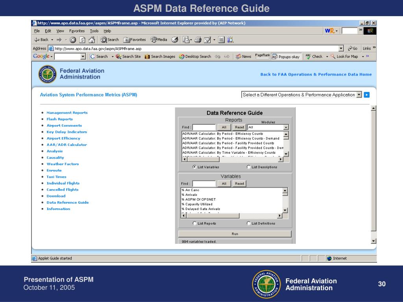The image size is (403, 302).
Task: Open the Management Reports link
Action: (x=67, y=113)
